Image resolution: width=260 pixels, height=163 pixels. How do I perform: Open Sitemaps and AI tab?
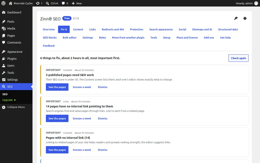click(202, 29)
